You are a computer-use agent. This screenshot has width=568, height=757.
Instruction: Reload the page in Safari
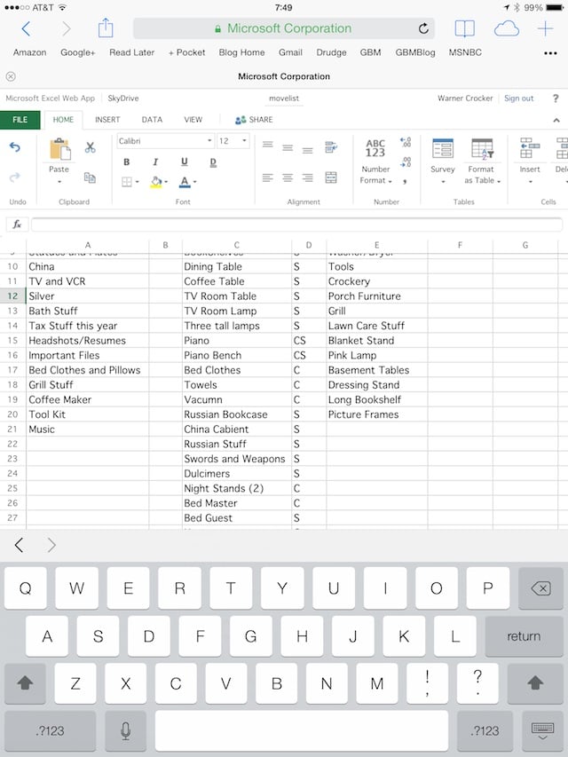click(x=423, y=29)
